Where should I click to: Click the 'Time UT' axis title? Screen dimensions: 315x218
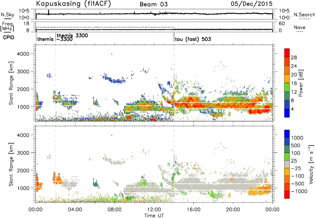(x=154, y=216)
